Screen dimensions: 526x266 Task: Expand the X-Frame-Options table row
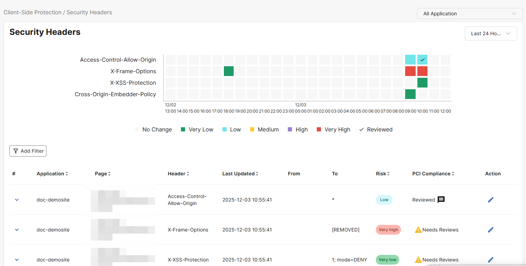[x=17, y=230]
